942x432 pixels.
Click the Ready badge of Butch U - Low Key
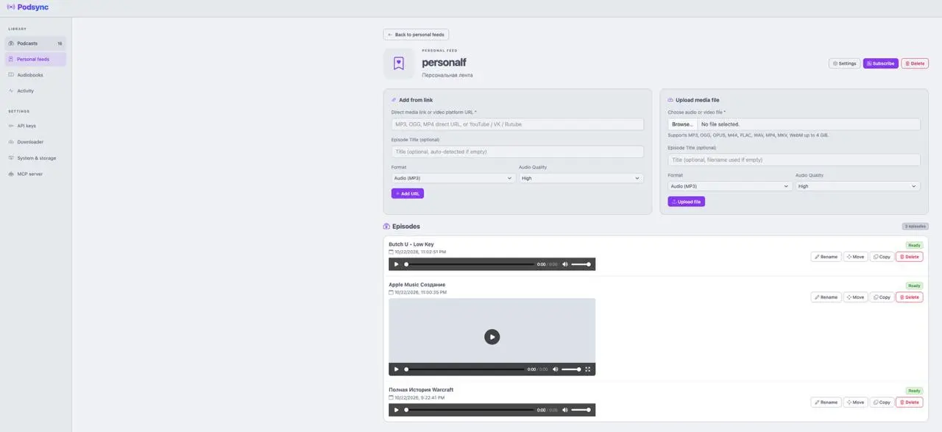(x=914, y=246)
